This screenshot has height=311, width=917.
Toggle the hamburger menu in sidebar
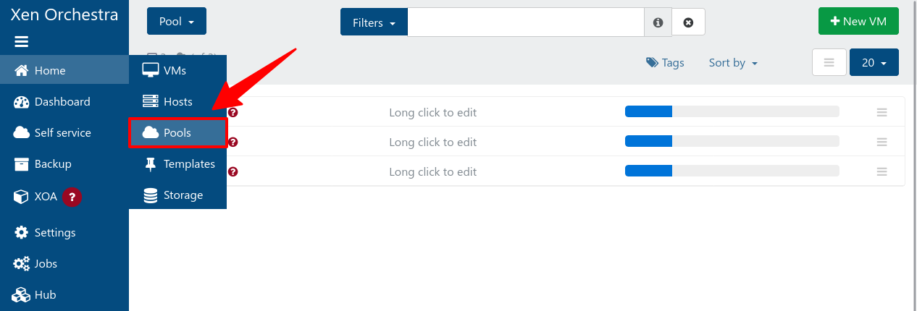pos(22,42)
